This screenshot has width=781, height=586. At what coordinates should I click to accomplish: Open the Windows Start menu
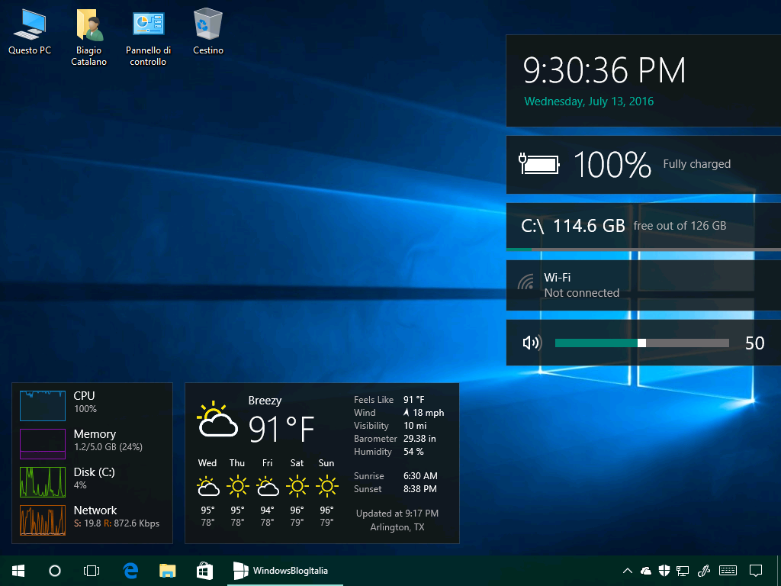coord(18,571)
